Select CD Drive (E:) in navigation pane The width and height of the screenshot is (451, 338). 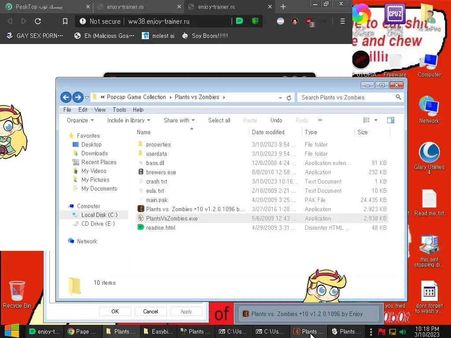[98, 224]
